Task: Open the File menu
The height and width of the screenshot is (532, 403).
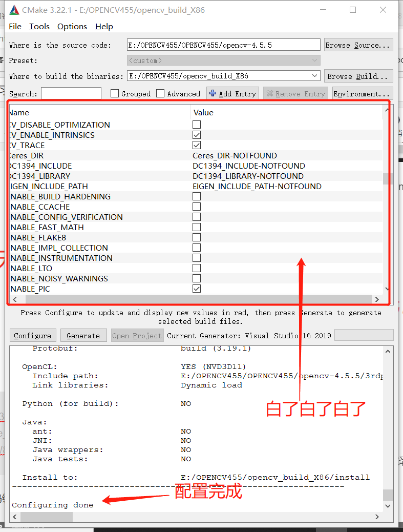Action: (15, 27)
